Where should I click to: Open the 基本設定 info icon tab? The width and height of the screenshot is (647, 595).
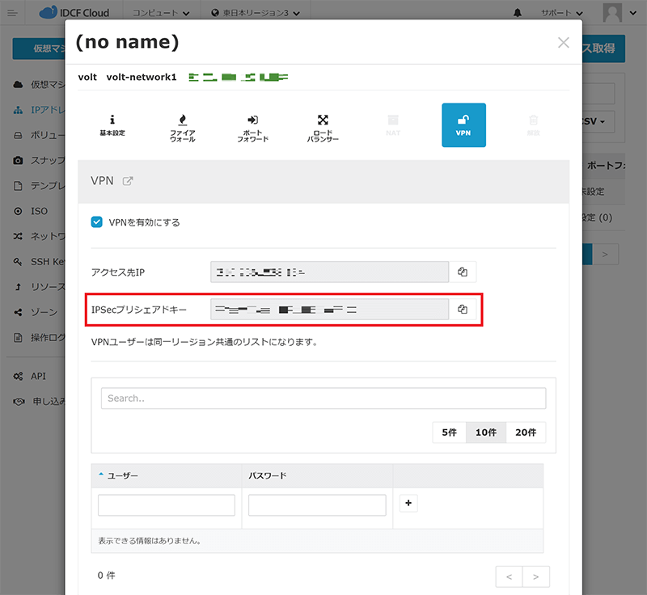(x=112, y=124)
